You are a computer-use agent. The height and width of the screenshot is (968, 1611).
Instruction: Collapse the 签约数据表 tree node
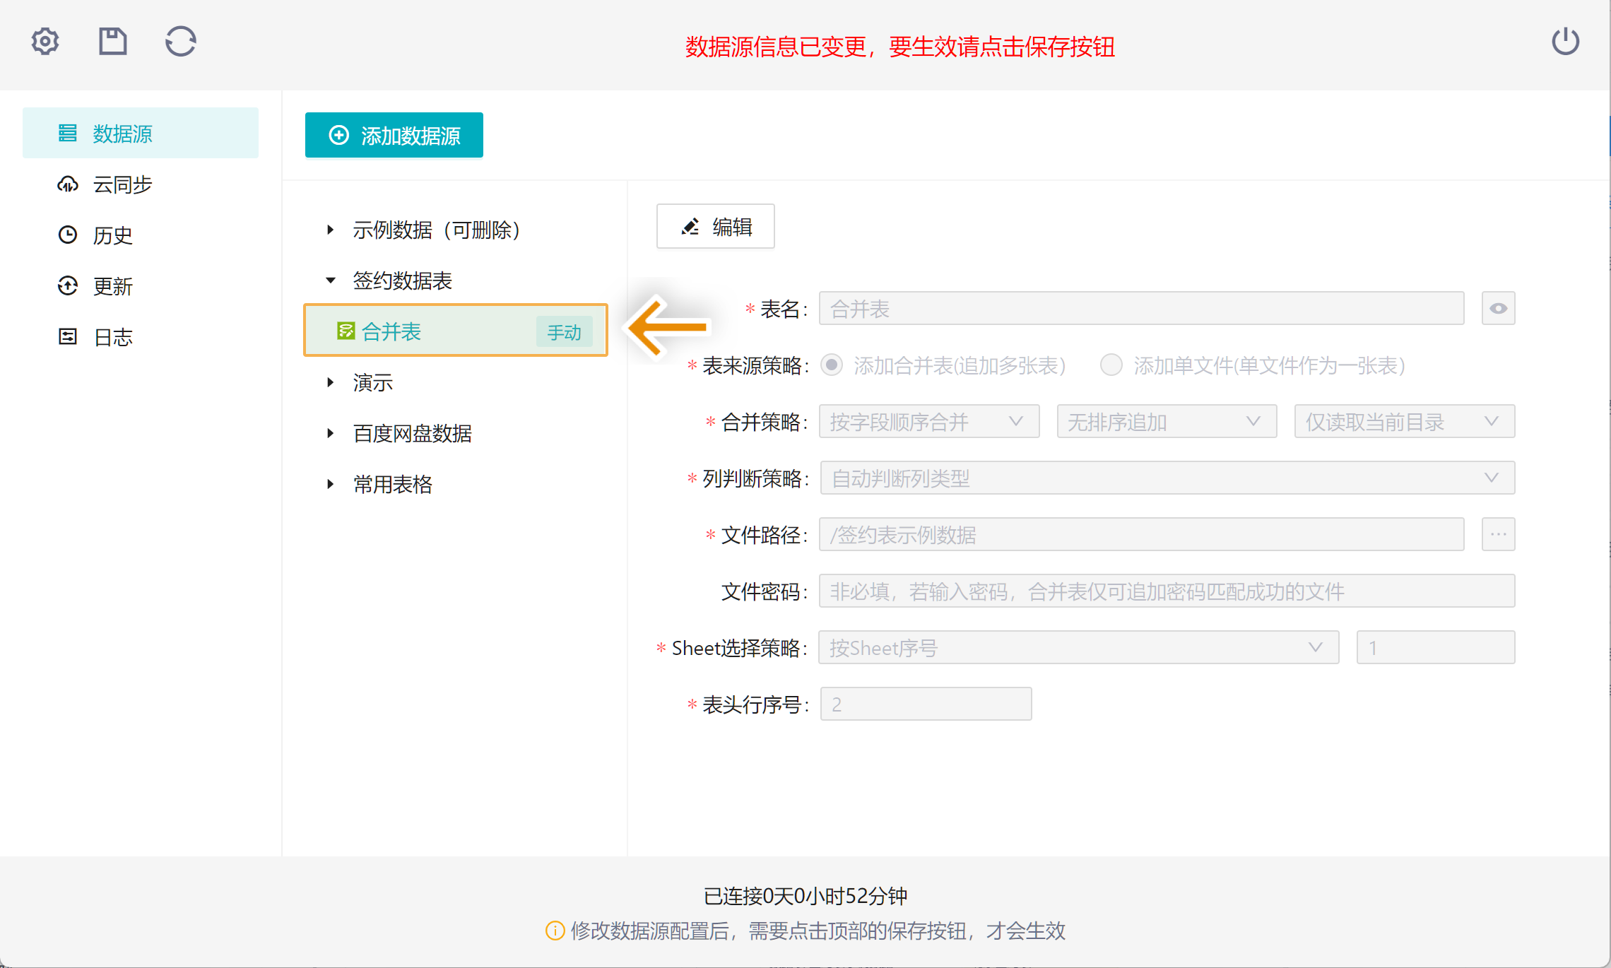pyautogui.click(x=330, y=281)
